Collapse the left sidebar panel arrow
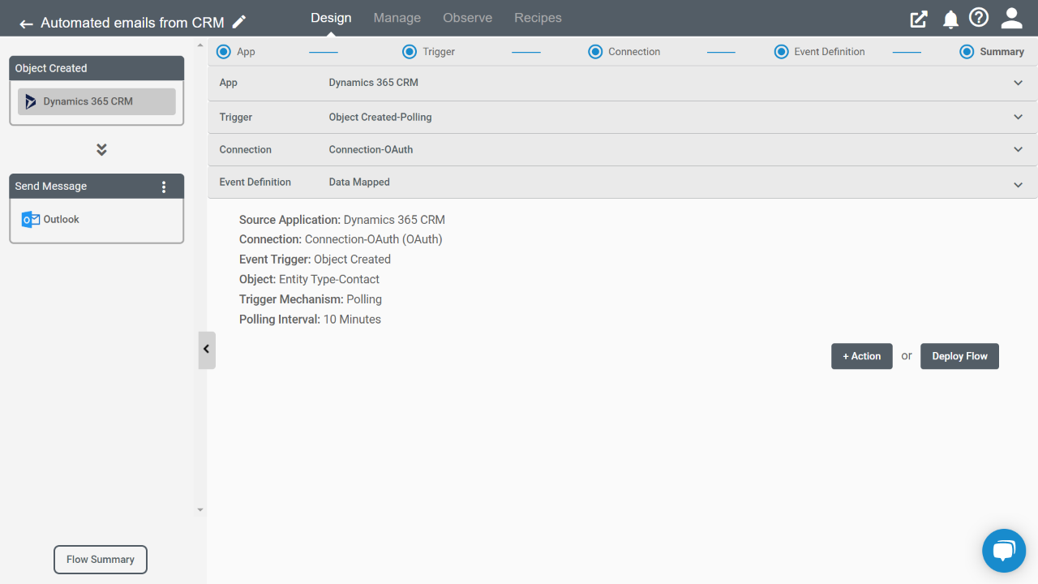This screenshot has height=584, width=1038. click(207, 350)
